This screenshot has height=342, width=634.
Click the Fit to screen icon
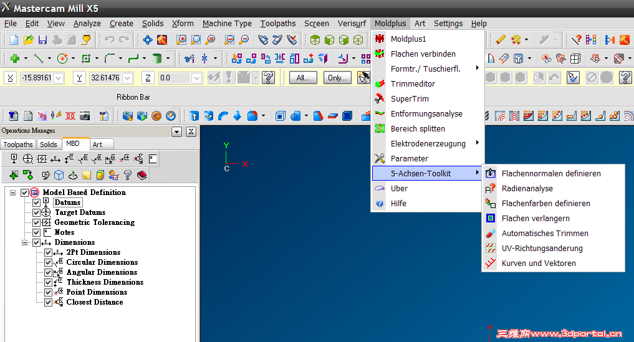coord(148,40)
